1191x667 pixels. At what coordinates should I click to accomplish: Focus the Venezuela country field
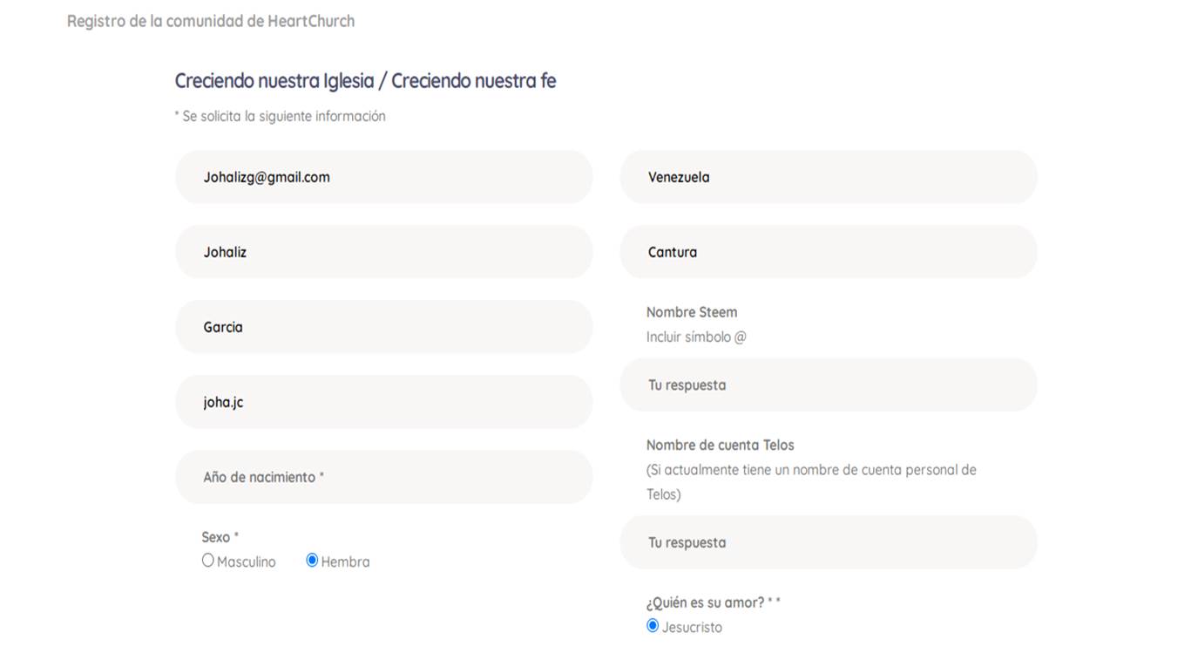(829, 177)
